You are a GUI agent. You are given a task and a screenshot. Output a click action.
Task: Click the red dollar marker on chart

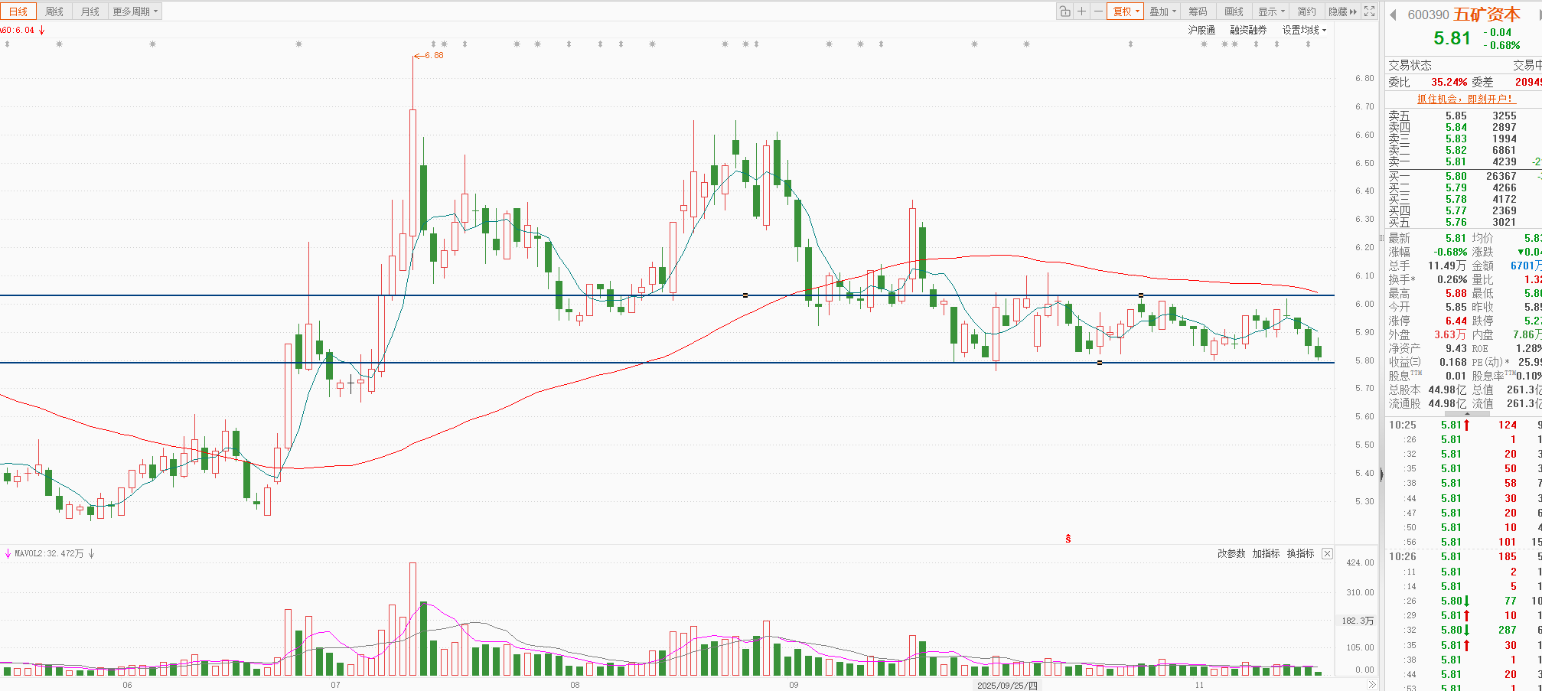point(1068,539)
